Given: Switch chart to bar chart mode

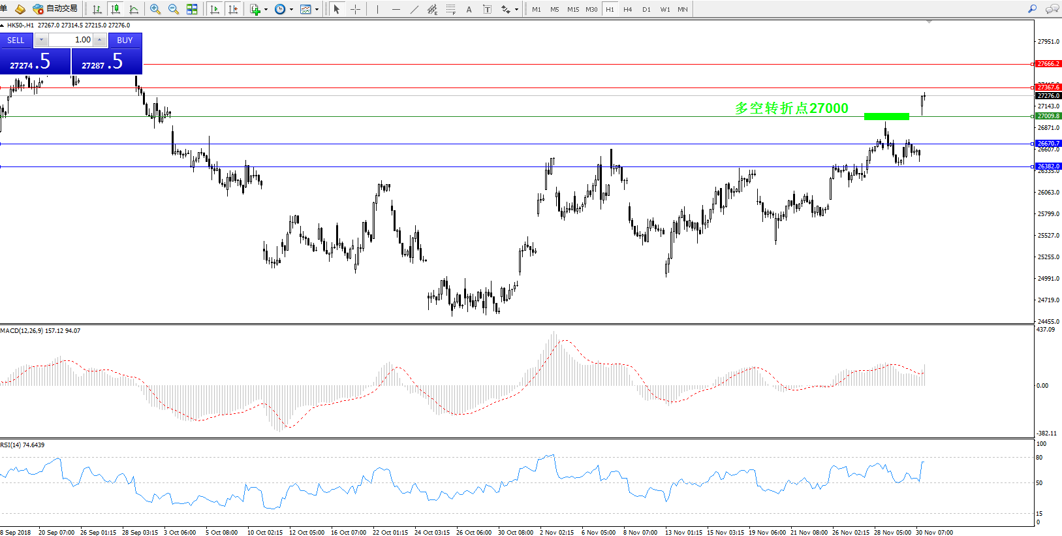Looking at the screenshot, I should pyautogui.click(x=97, y=9).
